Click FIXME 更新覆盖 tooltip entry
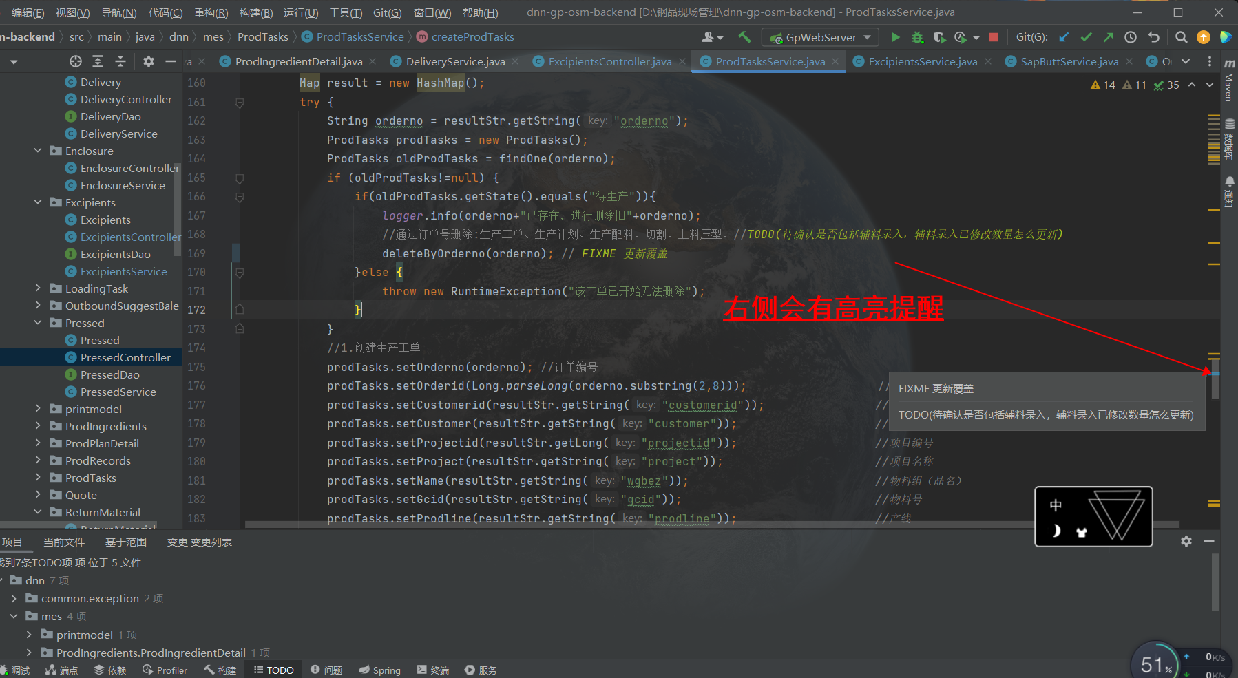This screenshot has width=1238, height=678. 936,389
